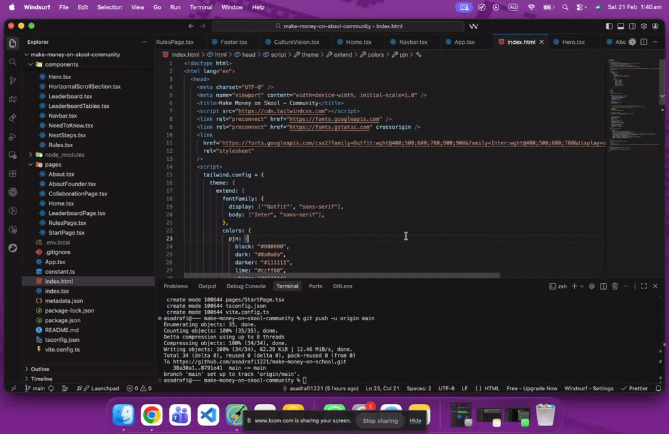Open Finder from the Dock
Viewport: 669px width, 434px height.
pyautogui.click(x=123, y=414)
